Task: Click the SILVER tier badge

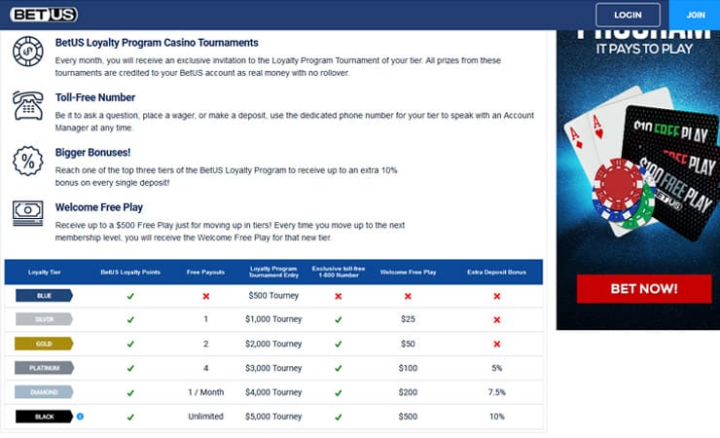Action: pos(44,319)
